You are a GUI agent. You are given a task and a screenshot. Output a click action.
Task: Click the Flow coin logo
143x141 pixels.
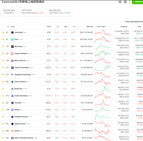pos(12,40)
